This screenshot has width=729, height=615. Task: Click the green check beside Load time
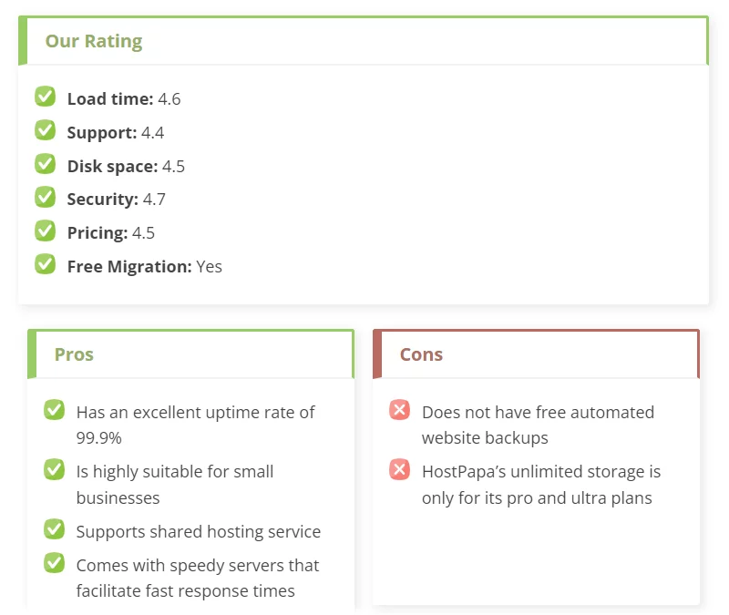click(45, 97)
